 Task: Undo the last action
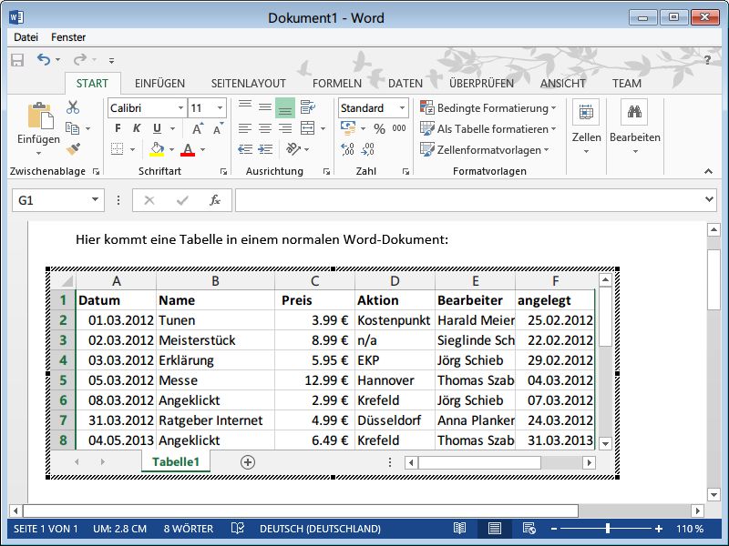tap(43, 59)
